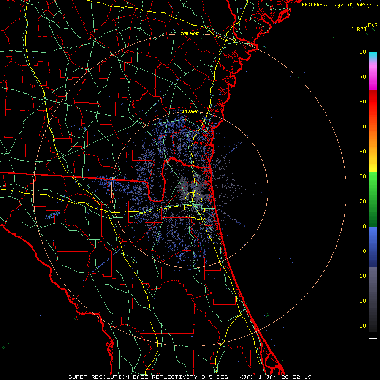Click the magenta segment of the color bar
This screenshot has width=380, height=380.
click(x=373, y=77)
